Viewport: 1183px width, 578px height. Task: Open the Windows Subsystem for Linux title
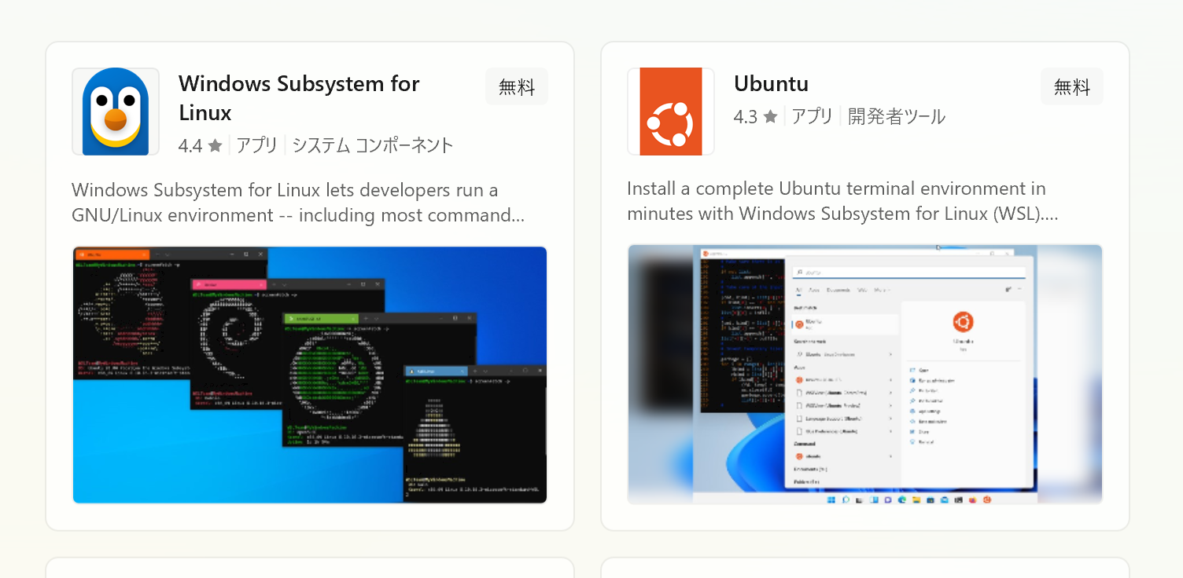[x=299, y=97]
